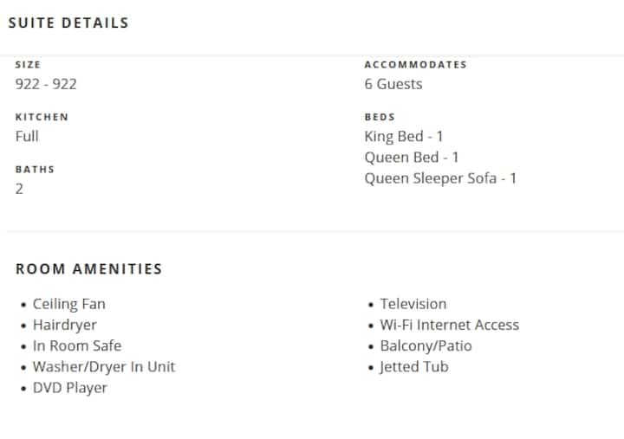Click the Suite Details heading
The width and height of the screenshot is (624, 439).
point(68,23)
